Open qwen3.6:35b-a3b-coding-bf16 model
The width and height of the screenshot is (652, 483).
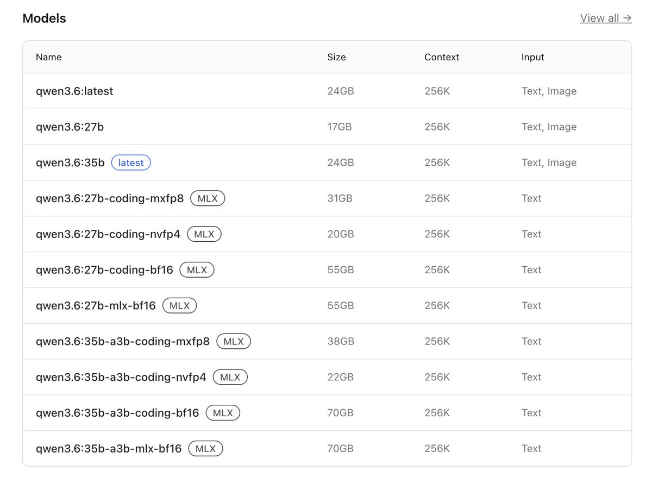tap(117, 413)
